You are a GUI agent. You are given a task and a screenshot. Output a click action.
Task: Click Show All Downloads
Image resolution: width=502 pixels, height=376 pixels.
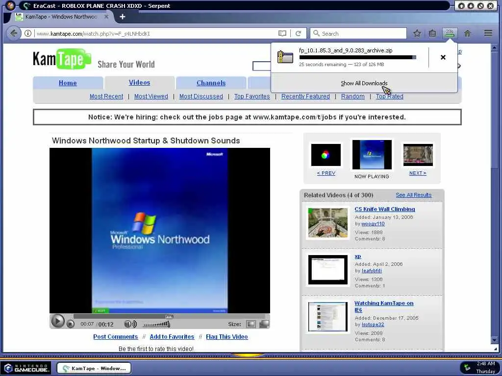pos(364,83)
